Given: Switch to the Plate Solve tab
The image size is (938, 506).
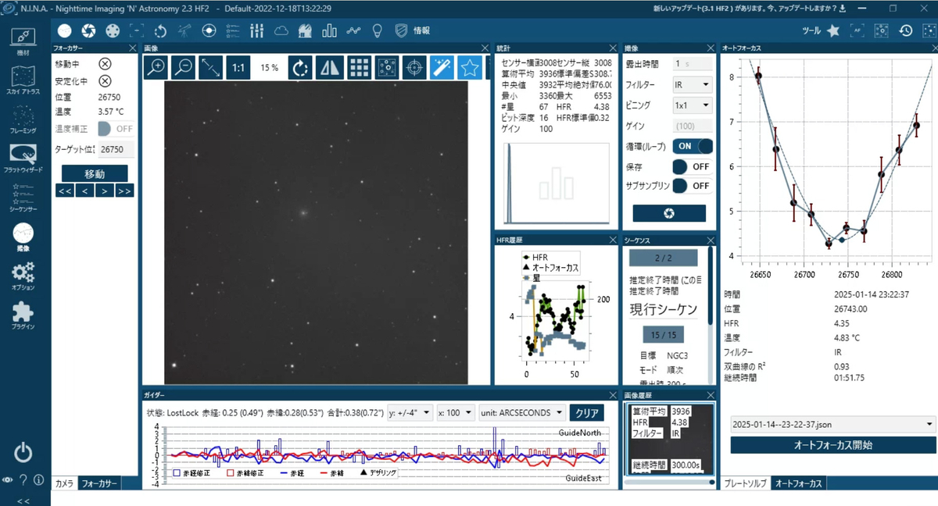Looking at the screenshot, I should (x=745, y=483).
